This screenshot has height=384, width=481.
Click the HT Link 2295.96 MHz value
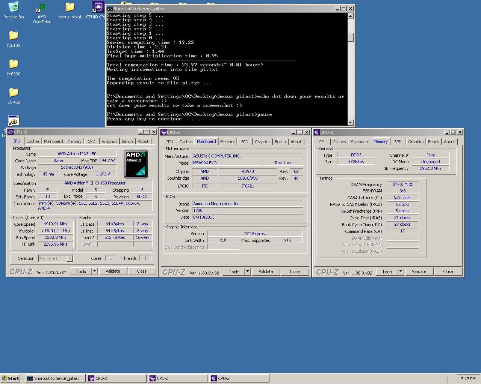pos(56,244)
